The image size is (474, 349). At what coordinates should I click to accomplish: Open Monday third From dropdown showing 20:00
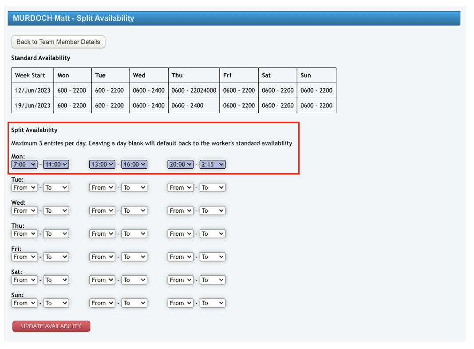coord(181,165)
